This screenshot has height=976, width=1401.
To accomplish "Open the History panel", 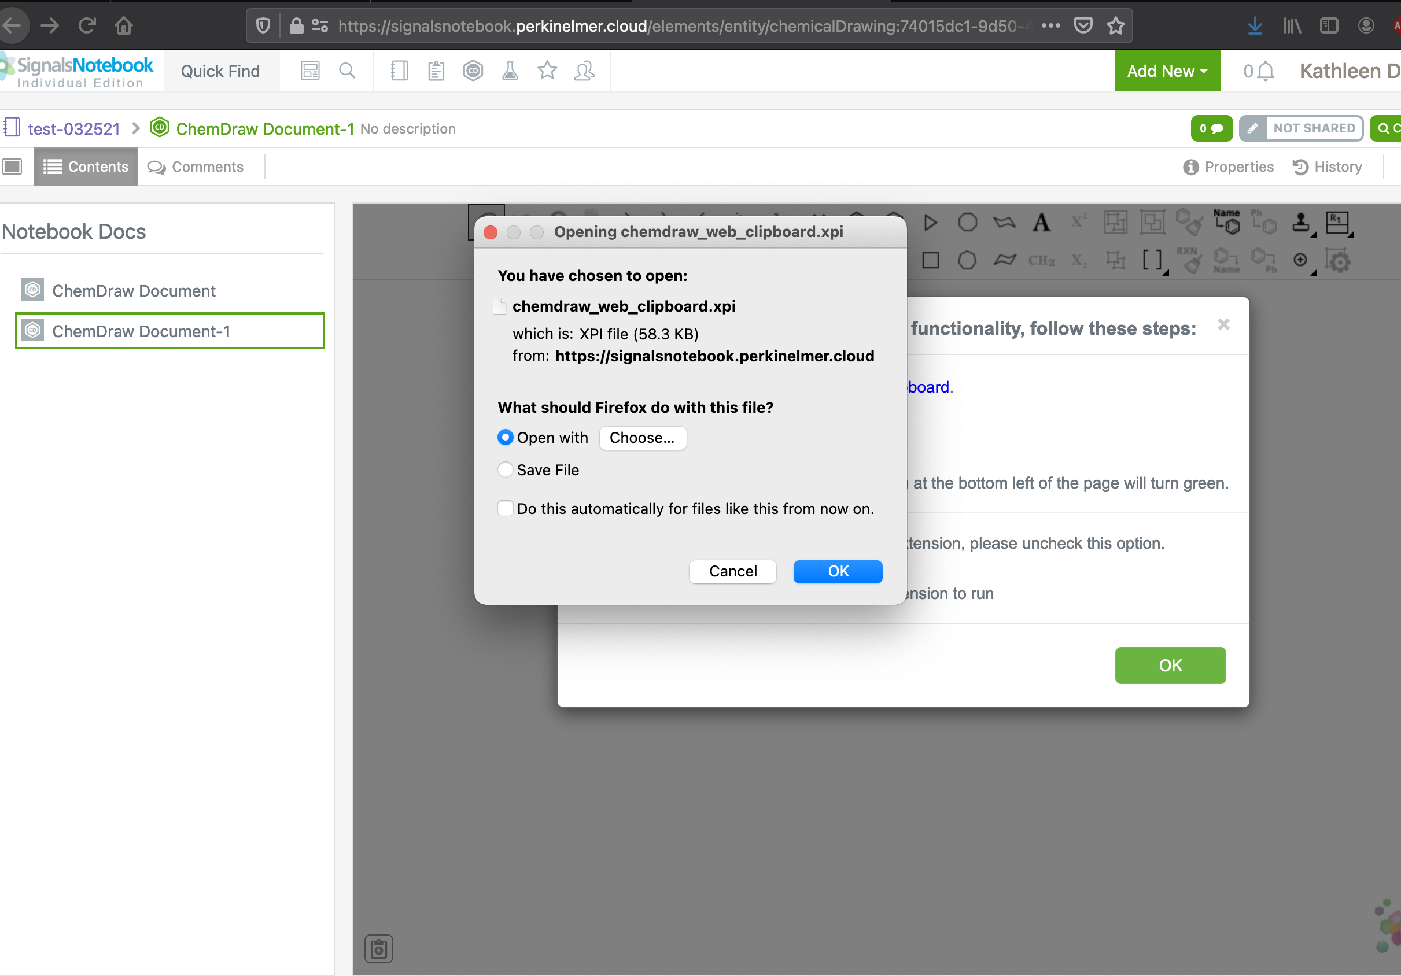I will pos(1327,167).
